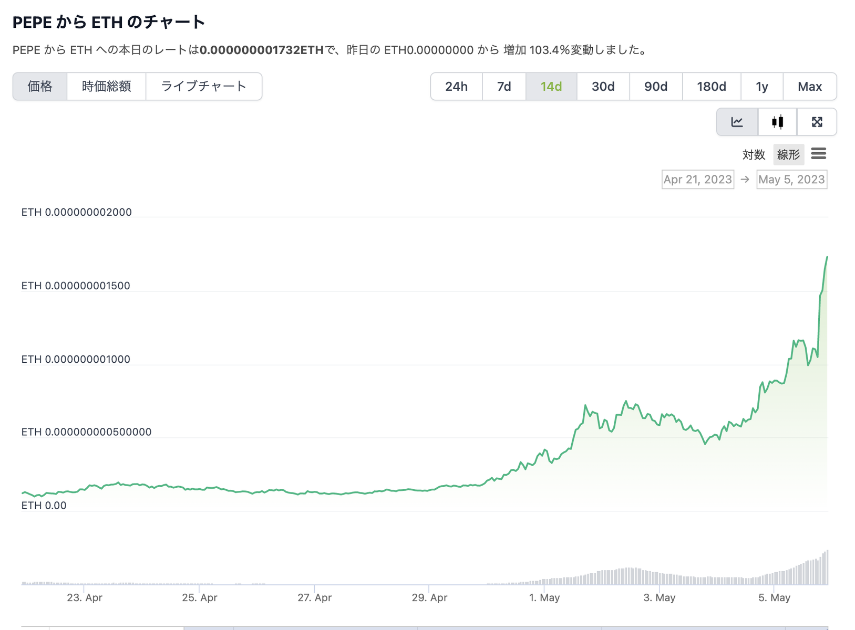Edit end date May 5, 2023

791,180
